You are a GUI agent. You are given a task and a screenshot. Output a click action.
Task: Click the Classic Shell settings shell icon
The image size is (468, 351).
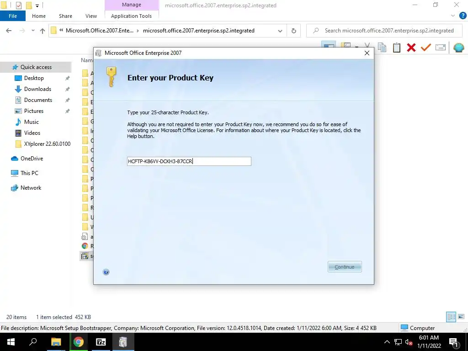pyautogui.click(x=459, y=48)
